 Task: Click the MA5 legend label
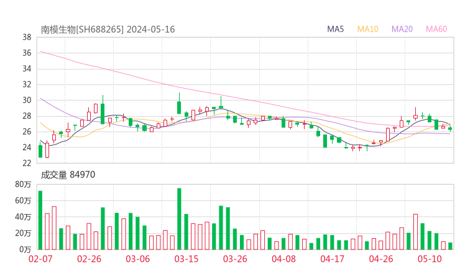coord(335,29)
